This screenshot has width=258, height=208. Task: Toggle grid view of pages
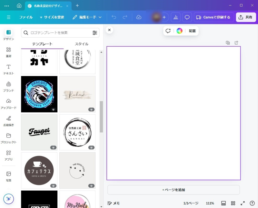[x=233, y=203]
